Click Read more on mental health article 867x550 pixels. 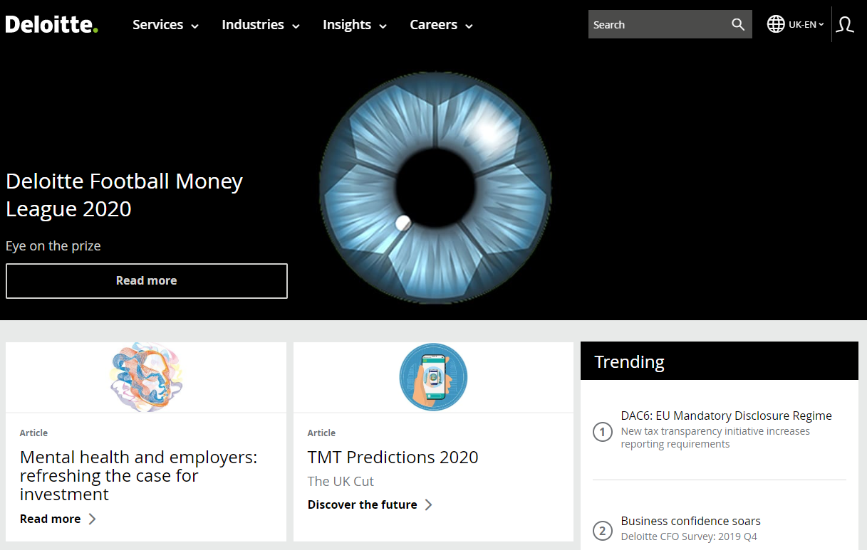click(51, 519)
